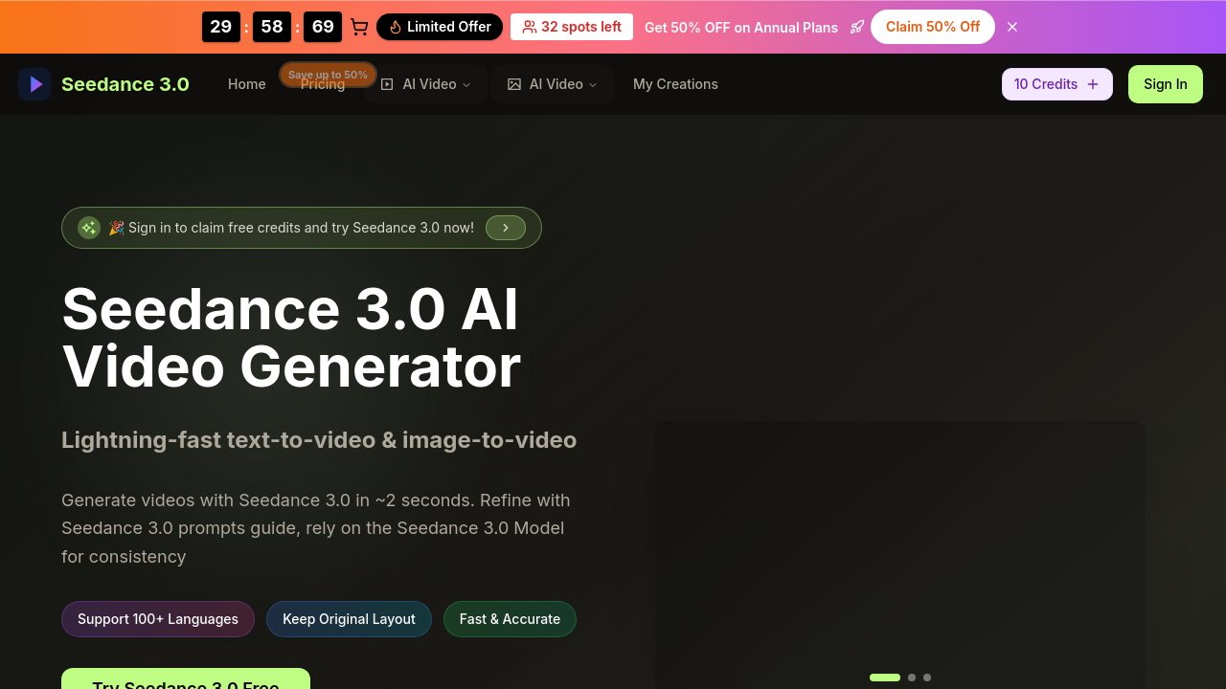Click the countdown value 58

point(272,27)
